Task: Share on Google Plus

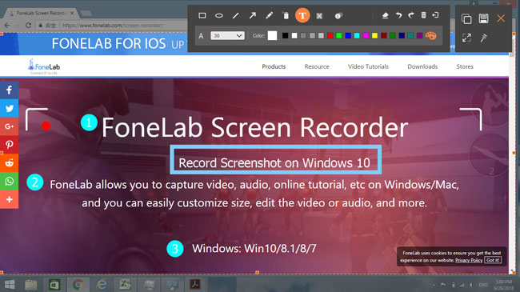Action: pyautogui.click(x=9, y=126)
